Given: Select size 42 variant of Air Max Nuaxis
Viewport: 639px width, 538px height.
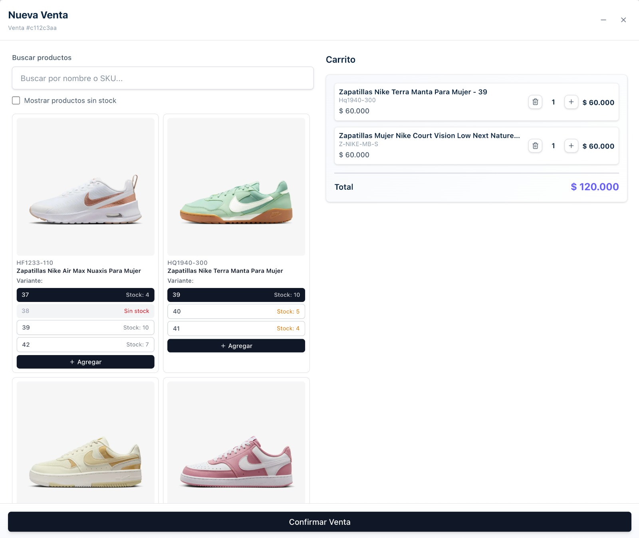Looking at the screenshot, I should tap(85, 344).
